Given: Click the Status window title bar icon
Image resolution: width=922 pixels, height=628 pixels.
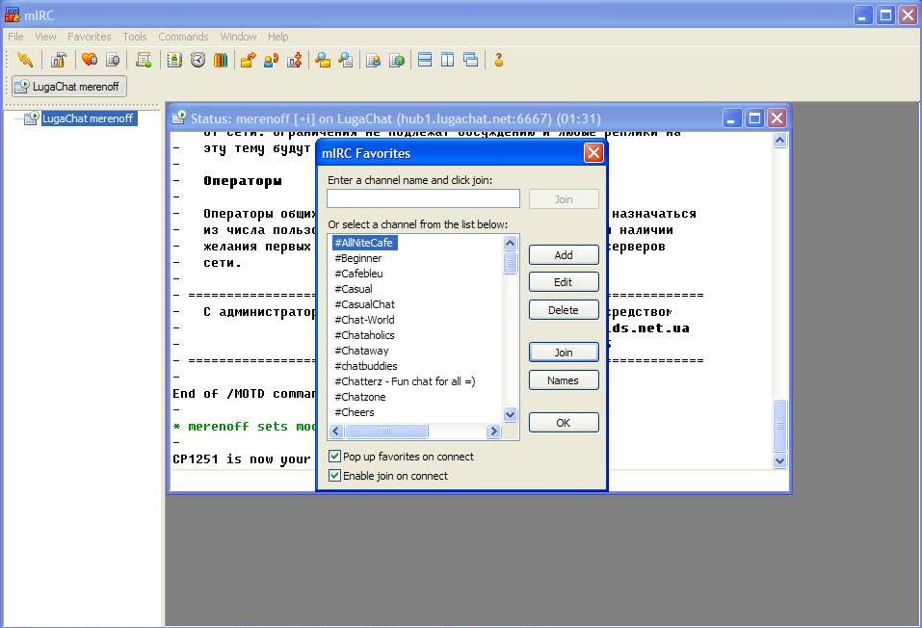Looking at the screenshot, I should click(179, 118).
